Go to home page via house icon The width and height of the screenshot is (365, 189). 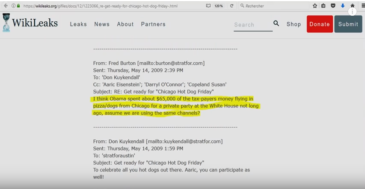[x=352, y=6]
